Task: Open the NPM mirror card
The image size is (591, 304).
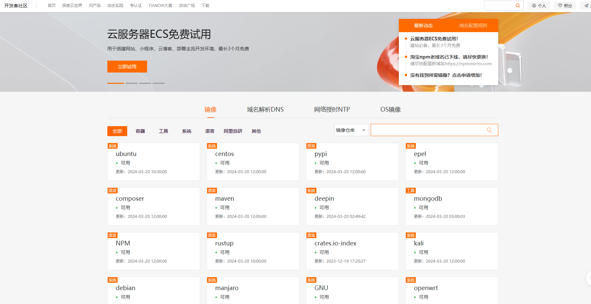Action: coord(154,251)
